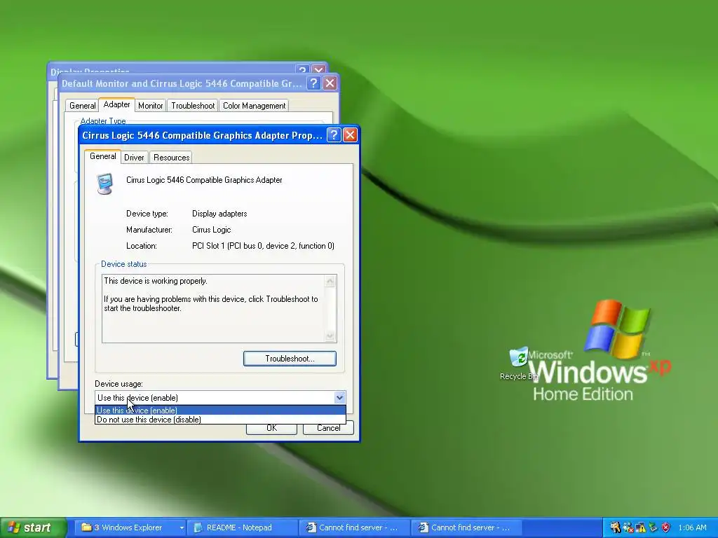This screenshot has height=538, width=718.
Task: Select the Adapter tab in Default Monitor window
Action: pyautogui.click(x=116, y=104)
